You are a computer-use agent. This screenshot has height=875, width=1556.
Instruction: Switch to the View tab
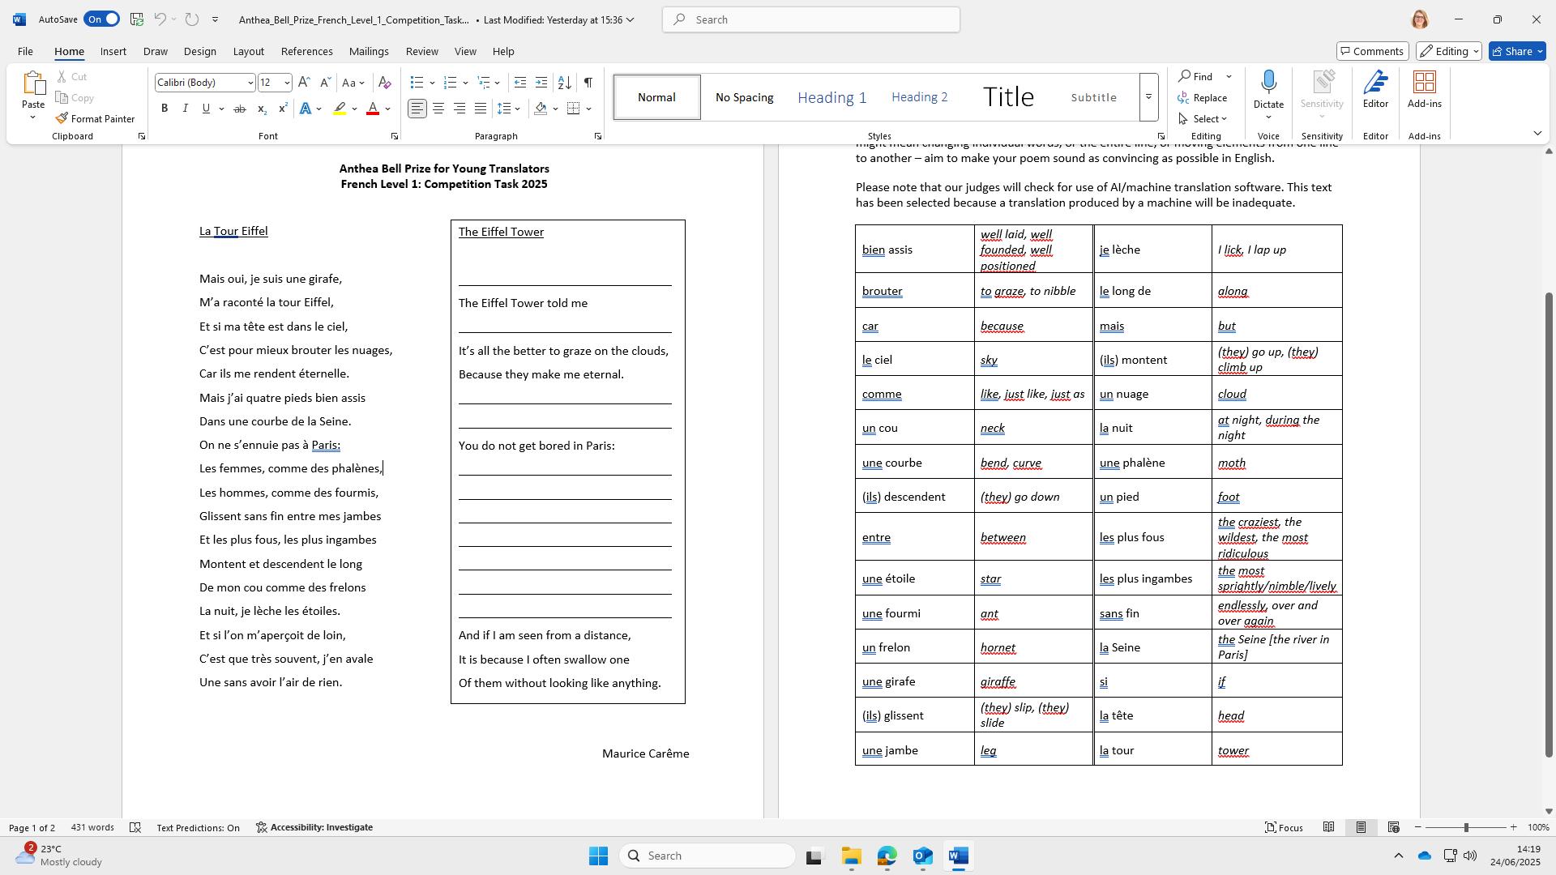point(465,51)
